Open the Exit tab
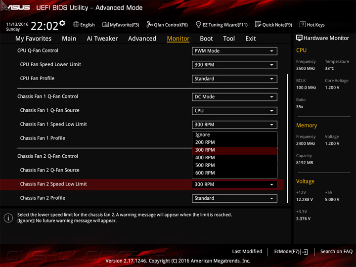356x267 pixels. (x=251, y=39)
